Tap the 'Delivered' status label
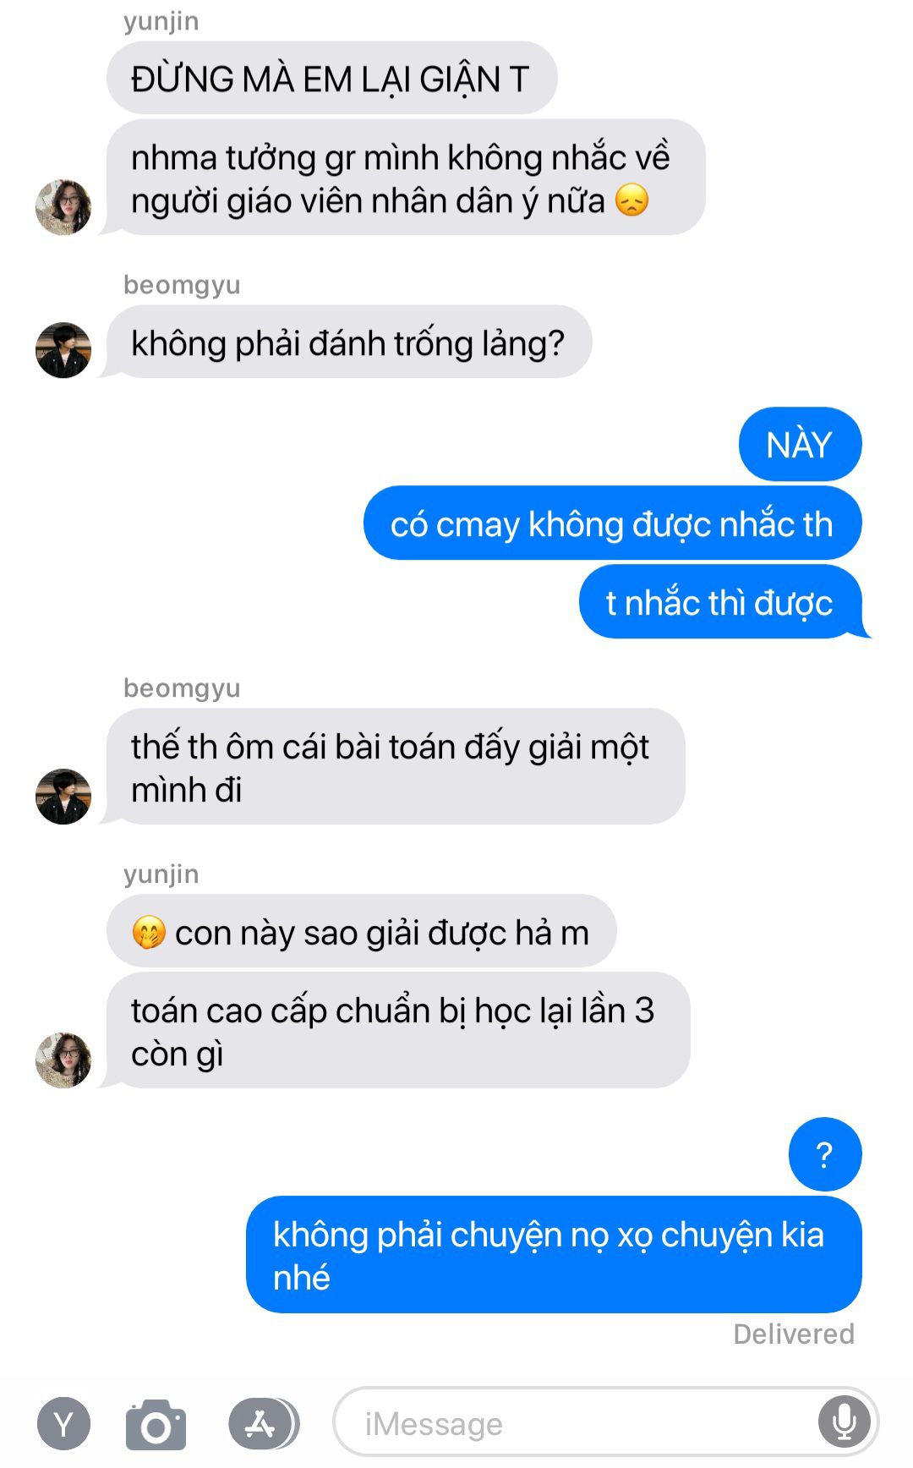This screenshot has height=1468, width=913. click(794, 1334)
